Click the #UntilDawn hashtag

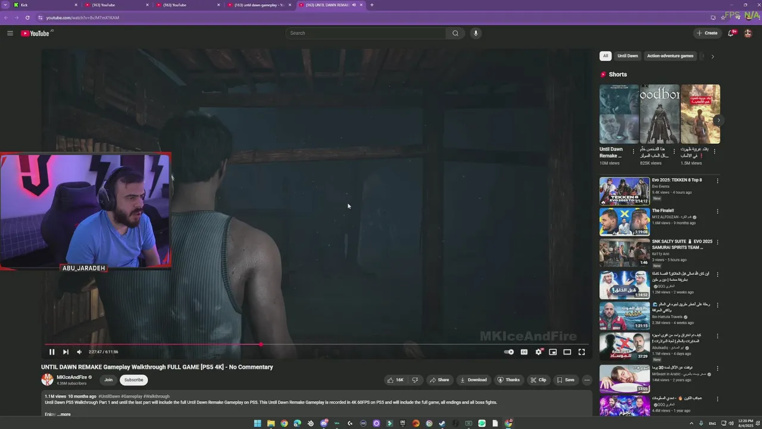coord(110,396)
